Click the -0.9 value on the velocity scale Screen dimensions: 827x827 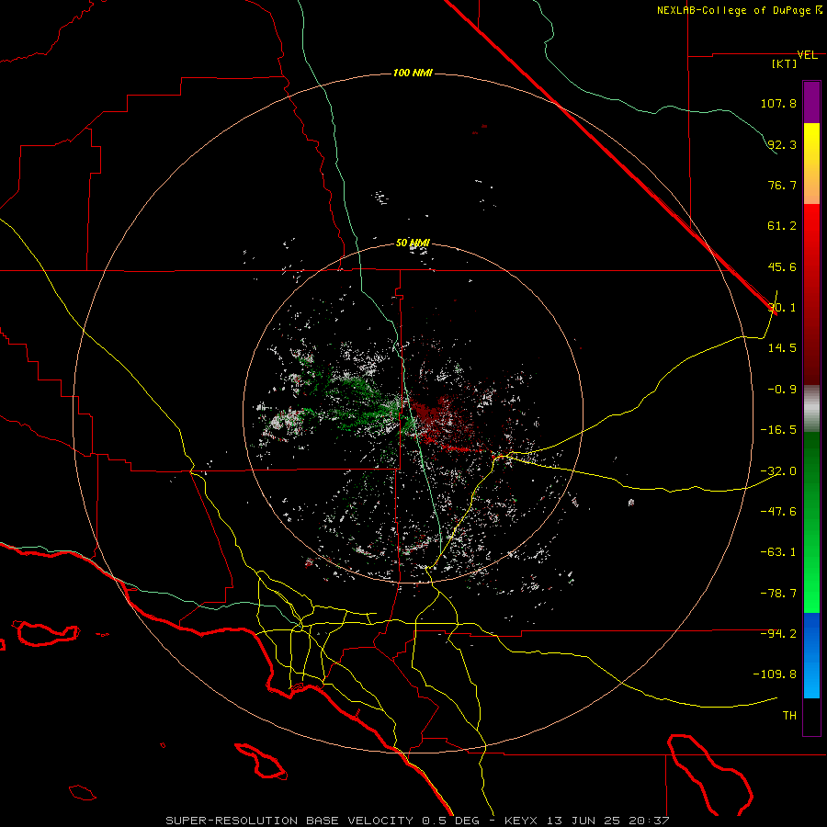pyautogui.click(x=782, y=389)
